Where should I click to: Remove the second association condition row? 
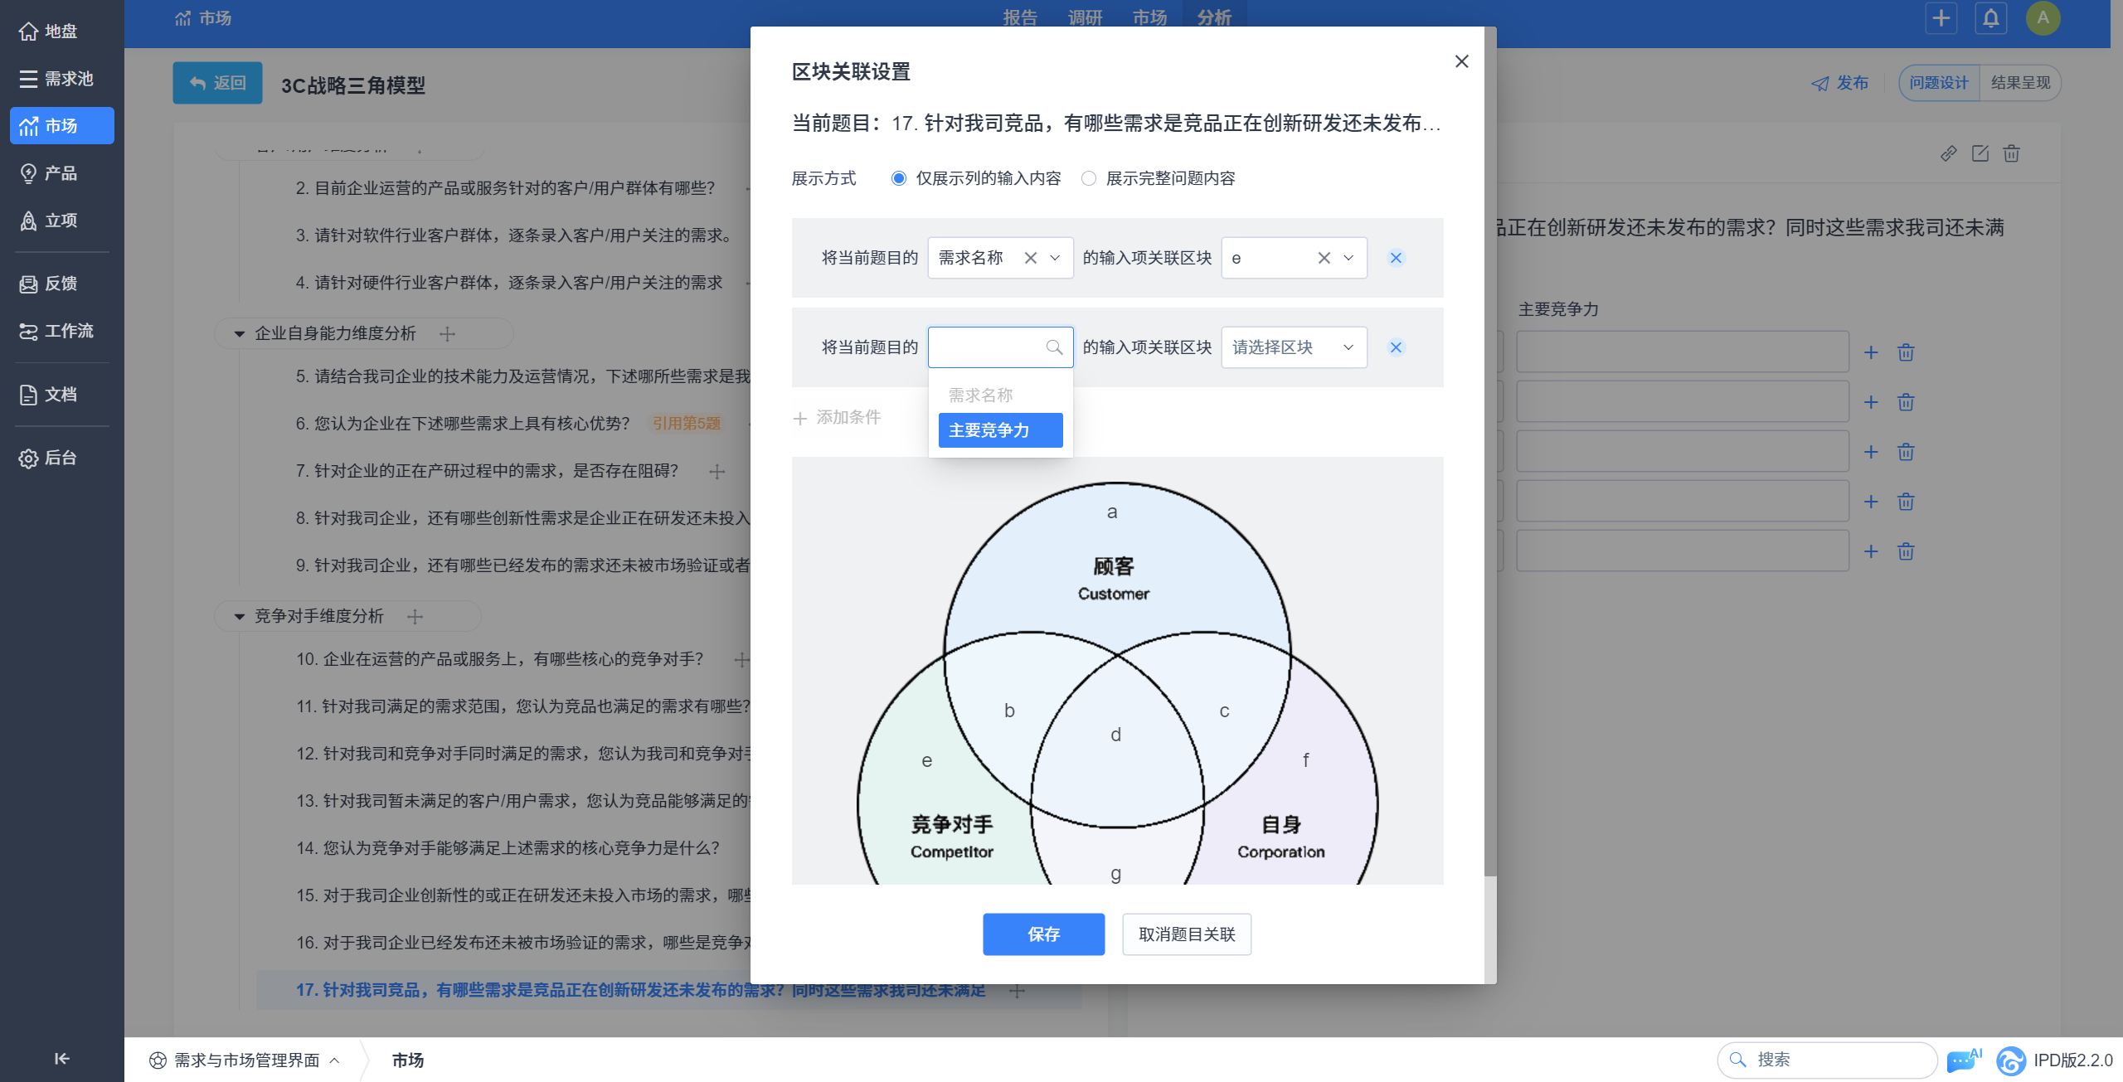(x=1396, y=347)
